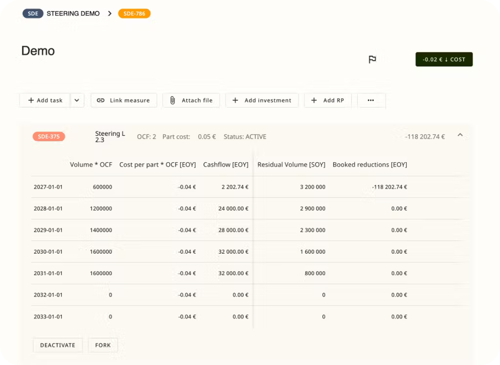
Task: Select the 2032-01-01 row date
Action: pos(48,295)
